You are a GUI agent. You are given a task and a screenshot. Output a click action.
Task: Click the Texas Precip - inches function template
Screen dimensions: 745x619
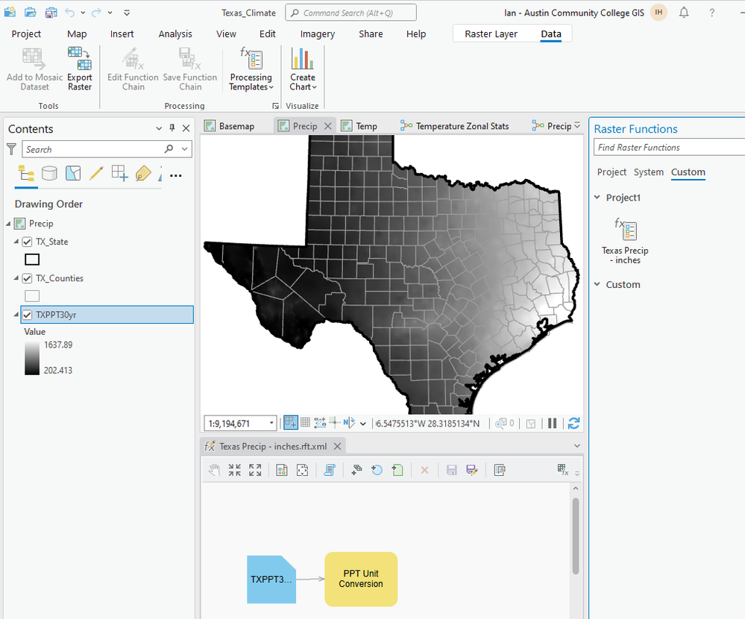pos(625,241)
